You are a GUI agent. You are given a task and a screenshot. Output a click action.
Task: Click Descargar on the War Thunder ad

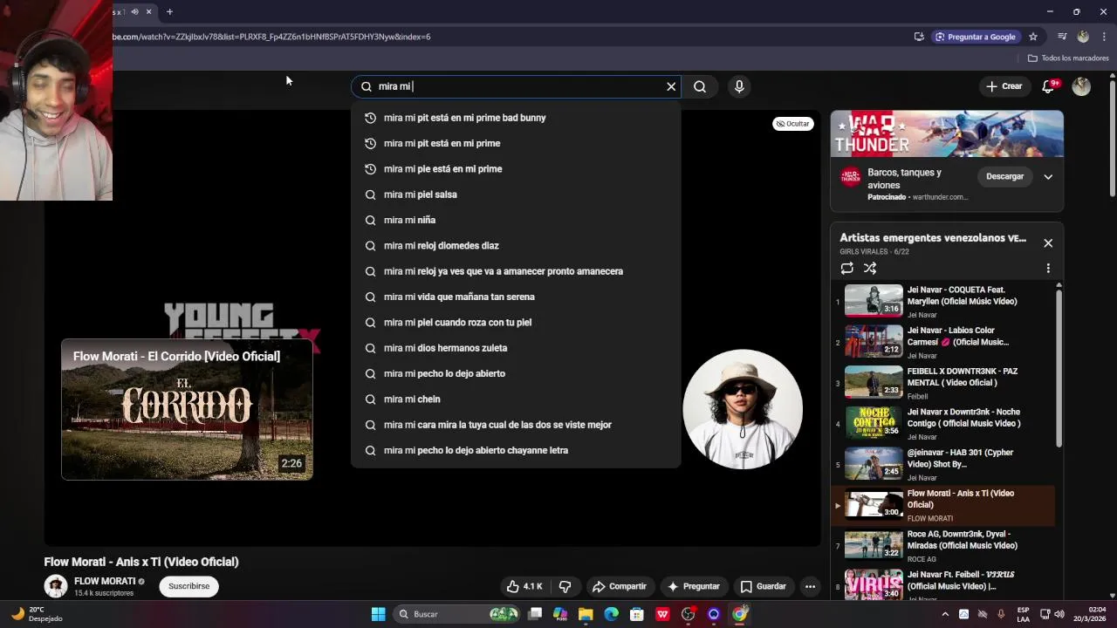pos(1004,176)
